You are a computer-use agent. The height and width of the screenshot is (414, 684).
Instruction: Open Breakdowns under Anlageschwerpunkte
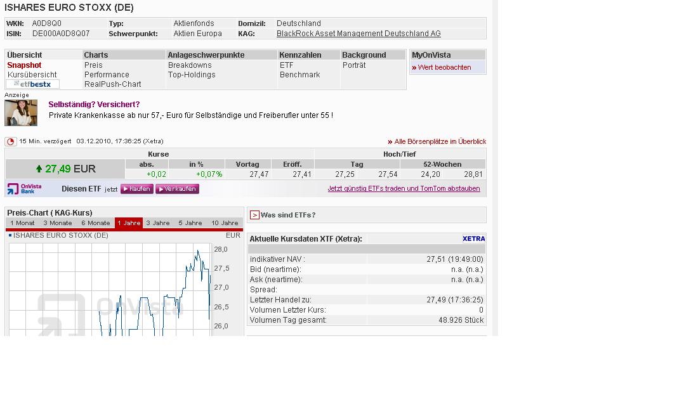pyautogui.click(x=190, y=65)
